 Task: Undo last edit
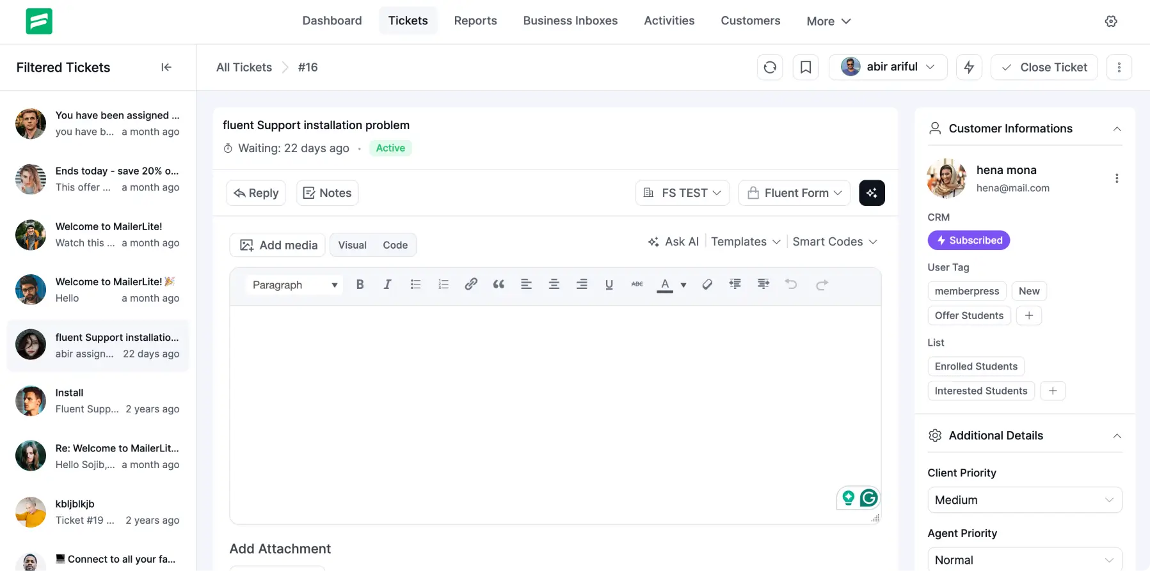791,285
